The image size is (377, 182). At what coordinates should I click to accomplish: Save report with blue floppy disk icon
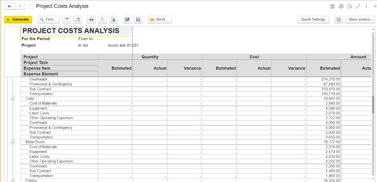coord(138,20)
